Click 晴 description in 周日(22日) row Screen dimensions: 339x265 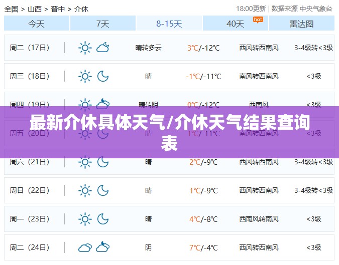(x=148, y=191)
